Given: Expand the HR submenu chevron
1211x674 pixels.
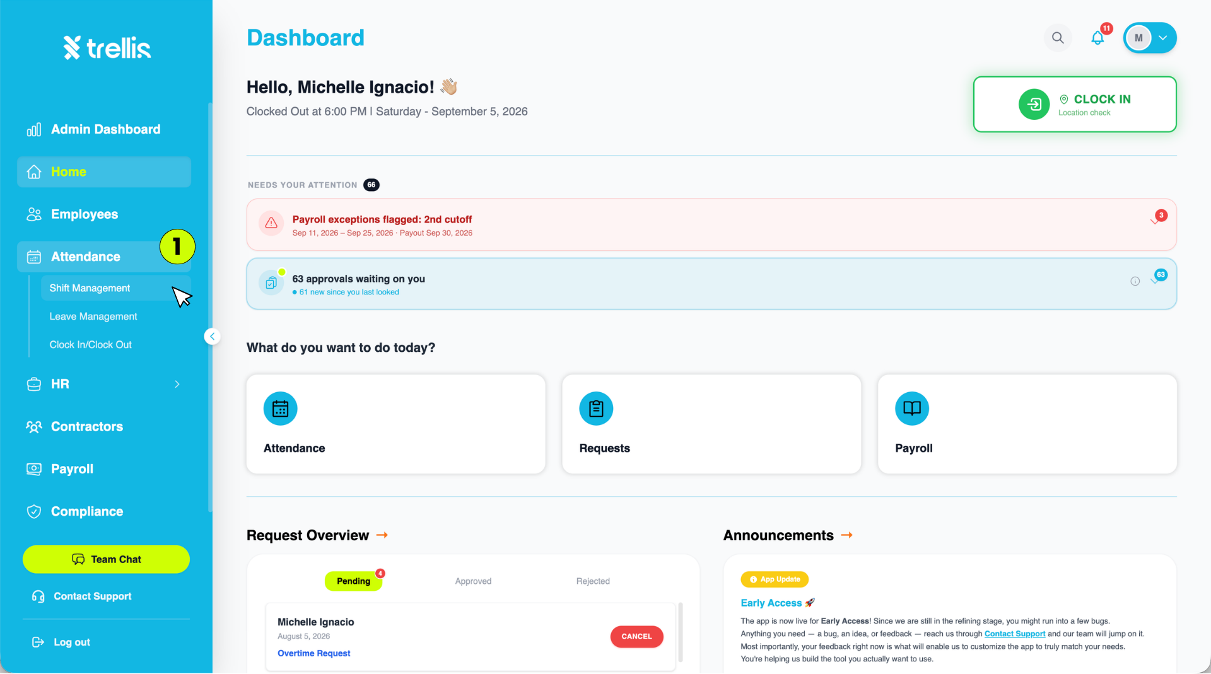Looking at the screenshot, I should tap(177, 384).
